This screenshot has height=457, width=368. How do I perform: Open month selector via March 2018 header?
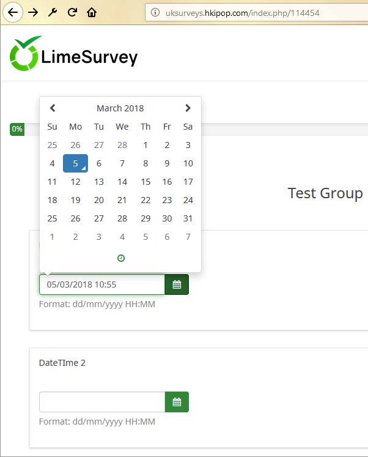pyautogui.click(x=120, y=108)
